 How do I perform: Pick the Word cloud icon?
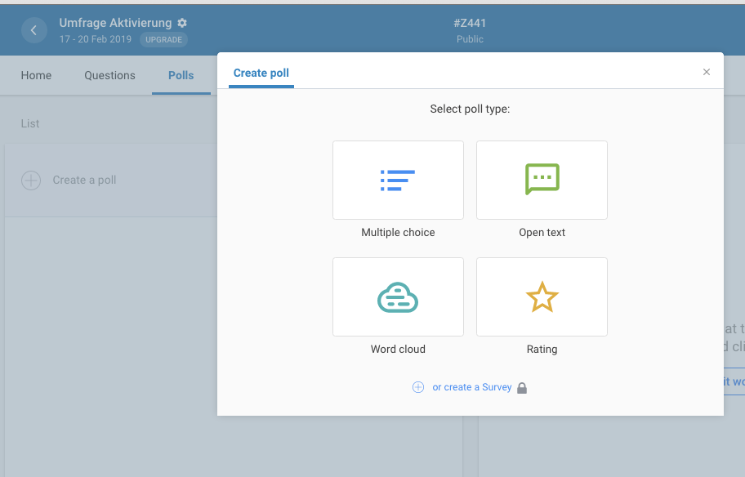click(398, 297)
